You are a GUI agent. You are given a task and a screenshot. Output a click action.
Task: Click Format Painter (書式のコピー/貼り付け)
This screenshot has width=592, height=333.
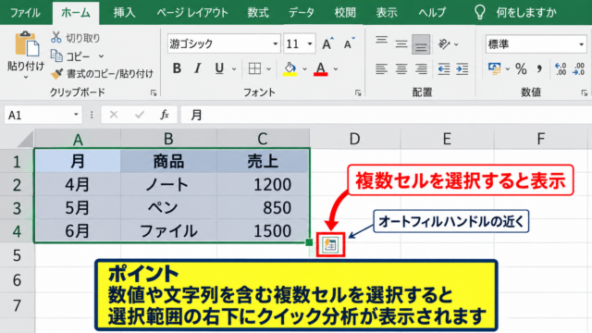coord(103,74)
